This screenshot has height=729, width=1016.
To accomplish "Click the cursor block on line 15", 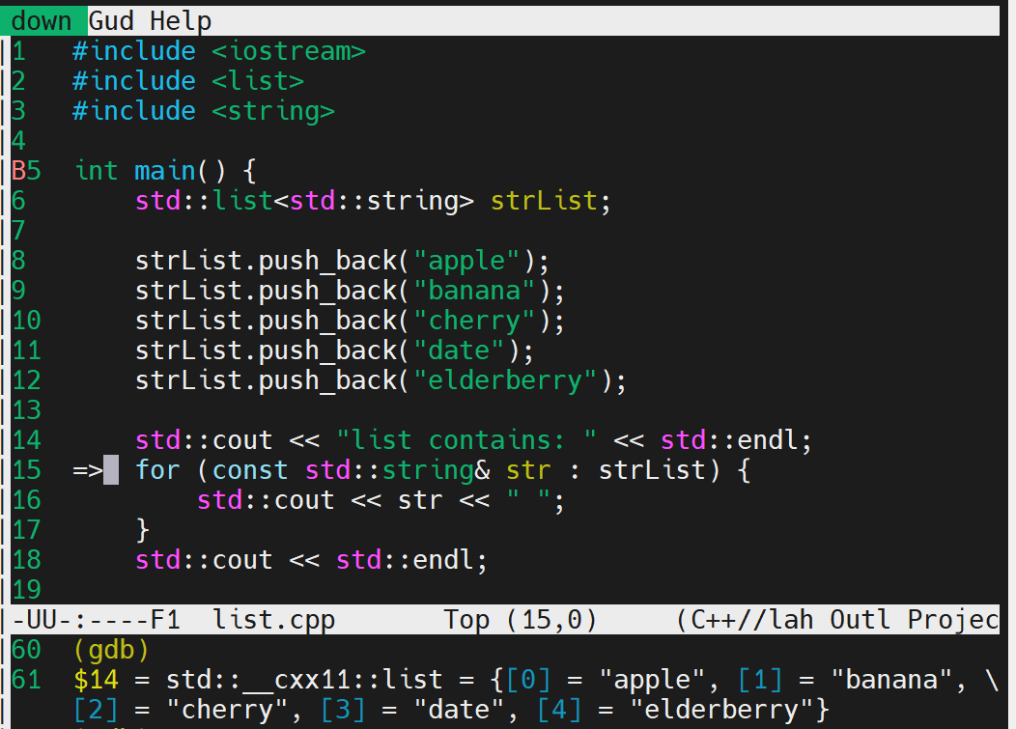I will (111, 470).
